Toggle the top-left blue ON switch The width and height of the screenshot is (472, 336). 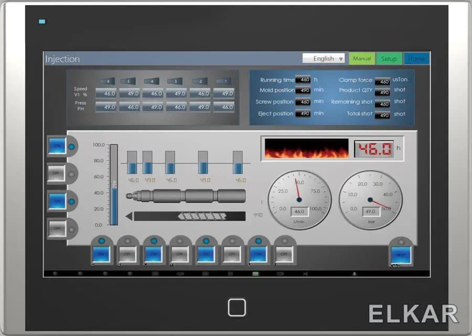pyautogui.click(x=57, y=146)
